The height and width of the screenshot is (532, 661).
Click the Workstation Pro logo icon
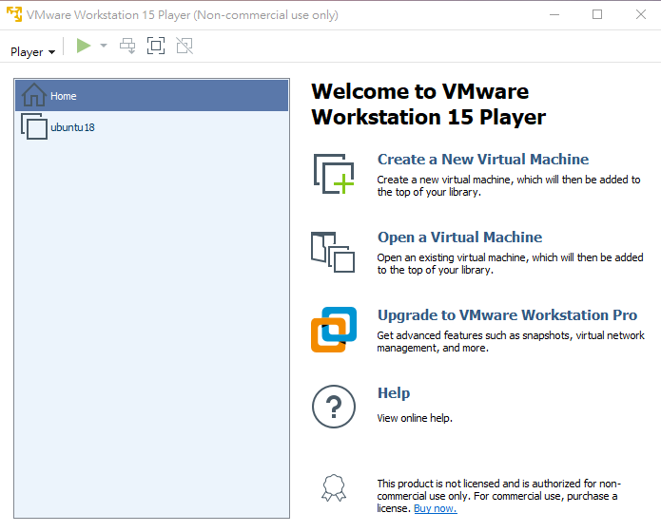point(334,330)
